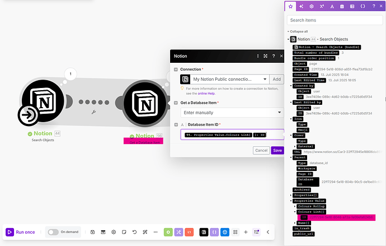Collapse the Notion 44 Search Objects tree

288,39
